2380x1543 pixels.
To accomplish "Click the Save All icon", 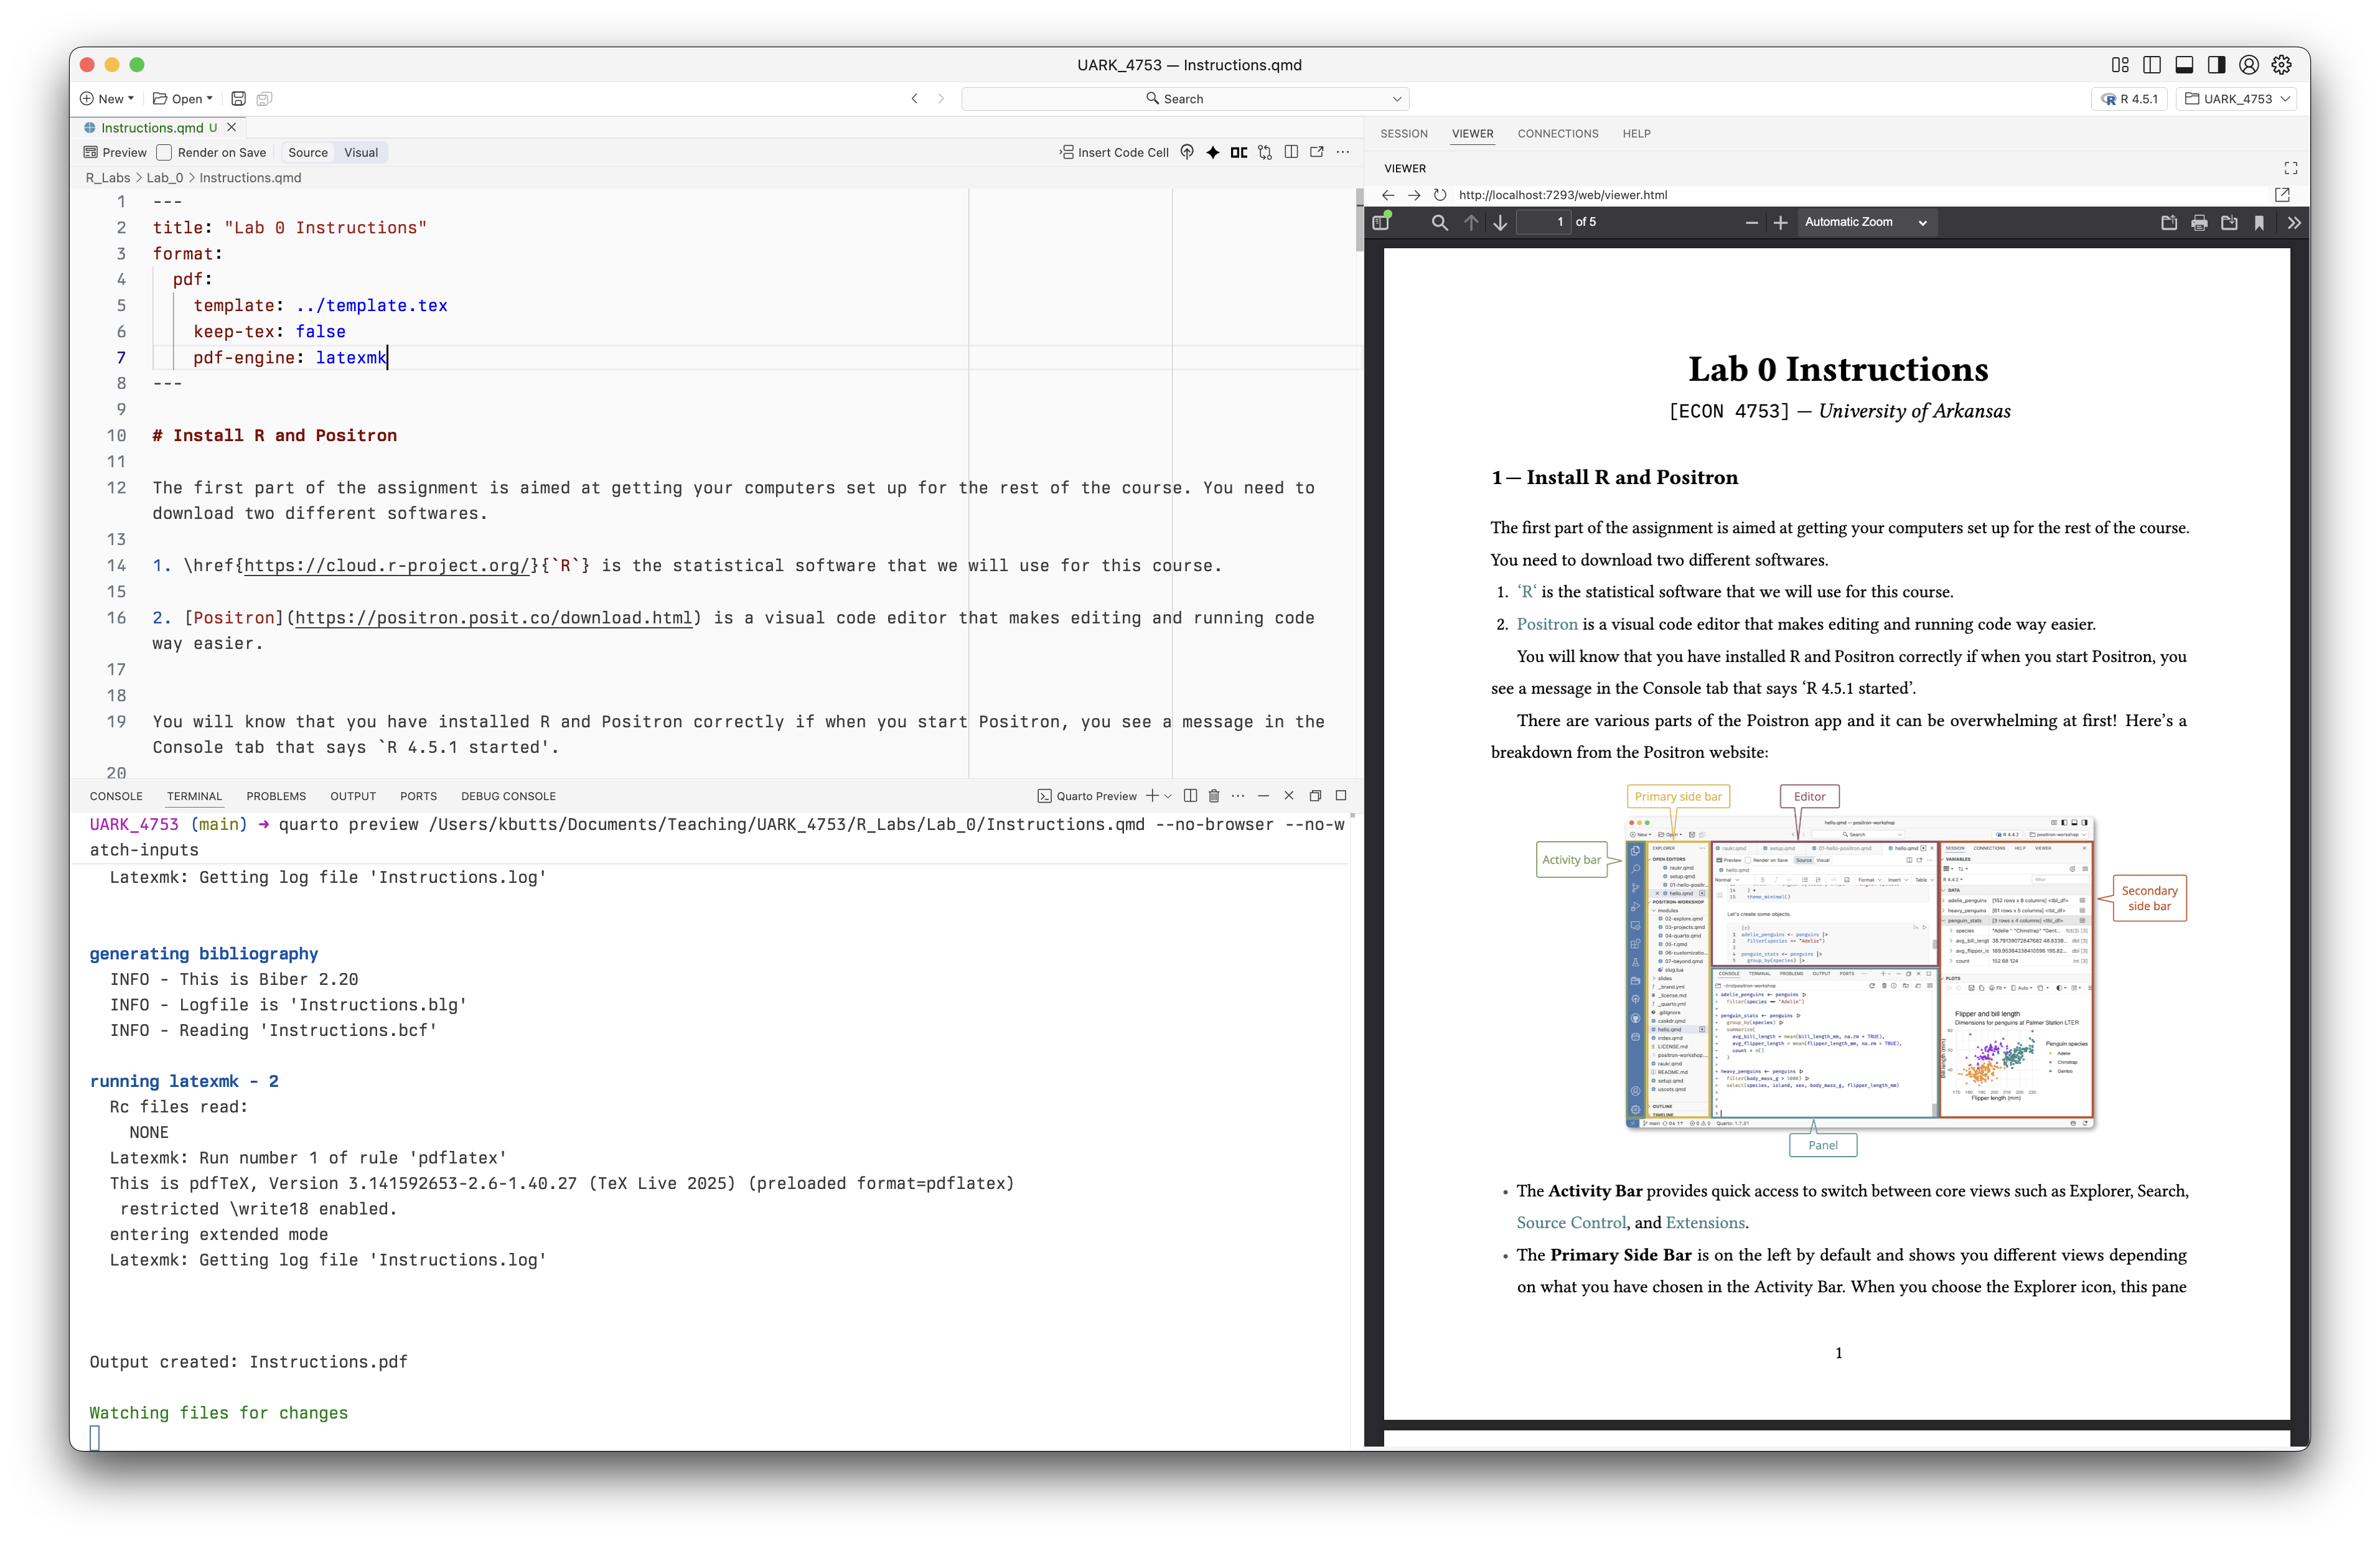I will coord(264,99).
